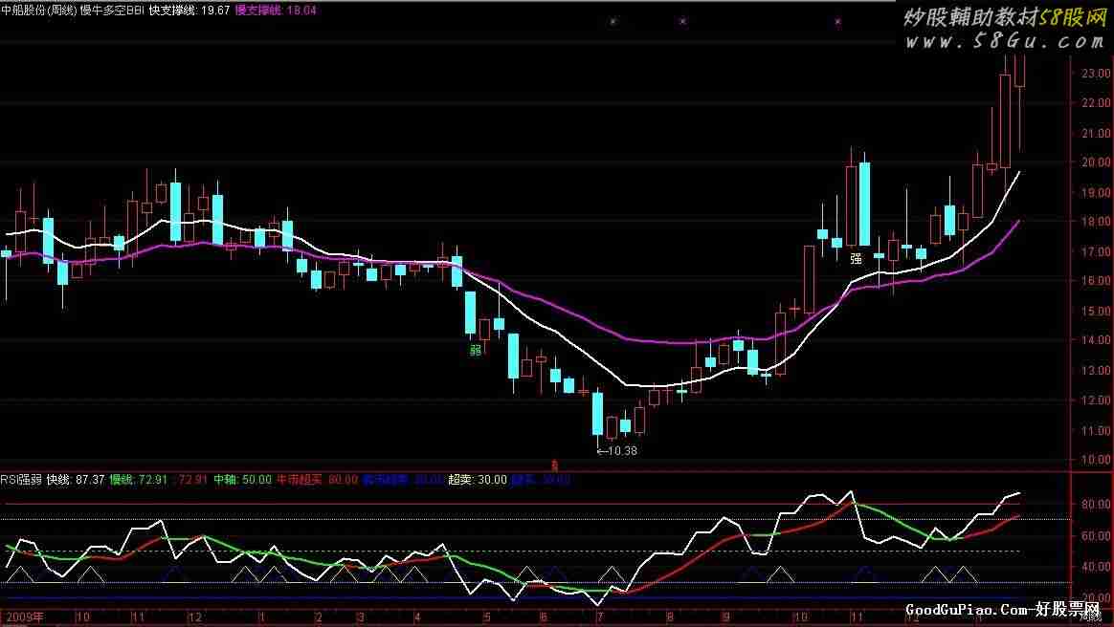Click the ←10.38 lowest price annotation

click(616, 450)
